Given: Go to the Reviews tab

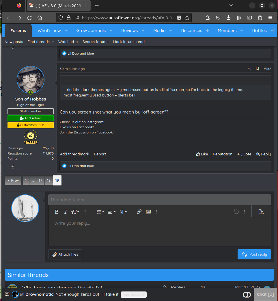Looking at the screenshot, I should click(129, 31).
